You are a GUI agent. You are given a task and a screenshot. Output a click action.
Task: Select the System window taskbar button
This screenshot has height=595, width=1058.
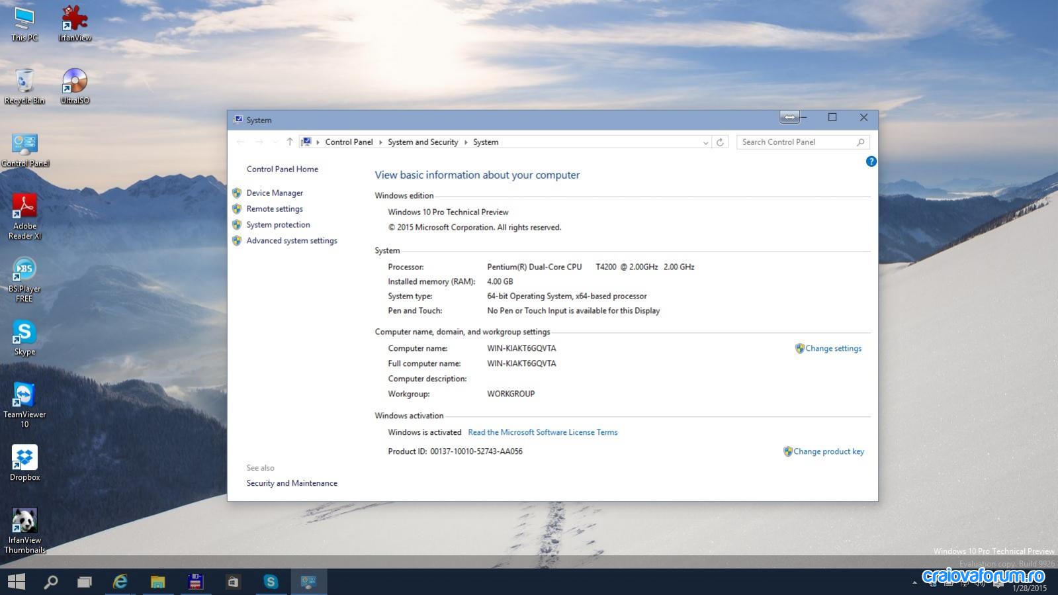tap(308, 582)
